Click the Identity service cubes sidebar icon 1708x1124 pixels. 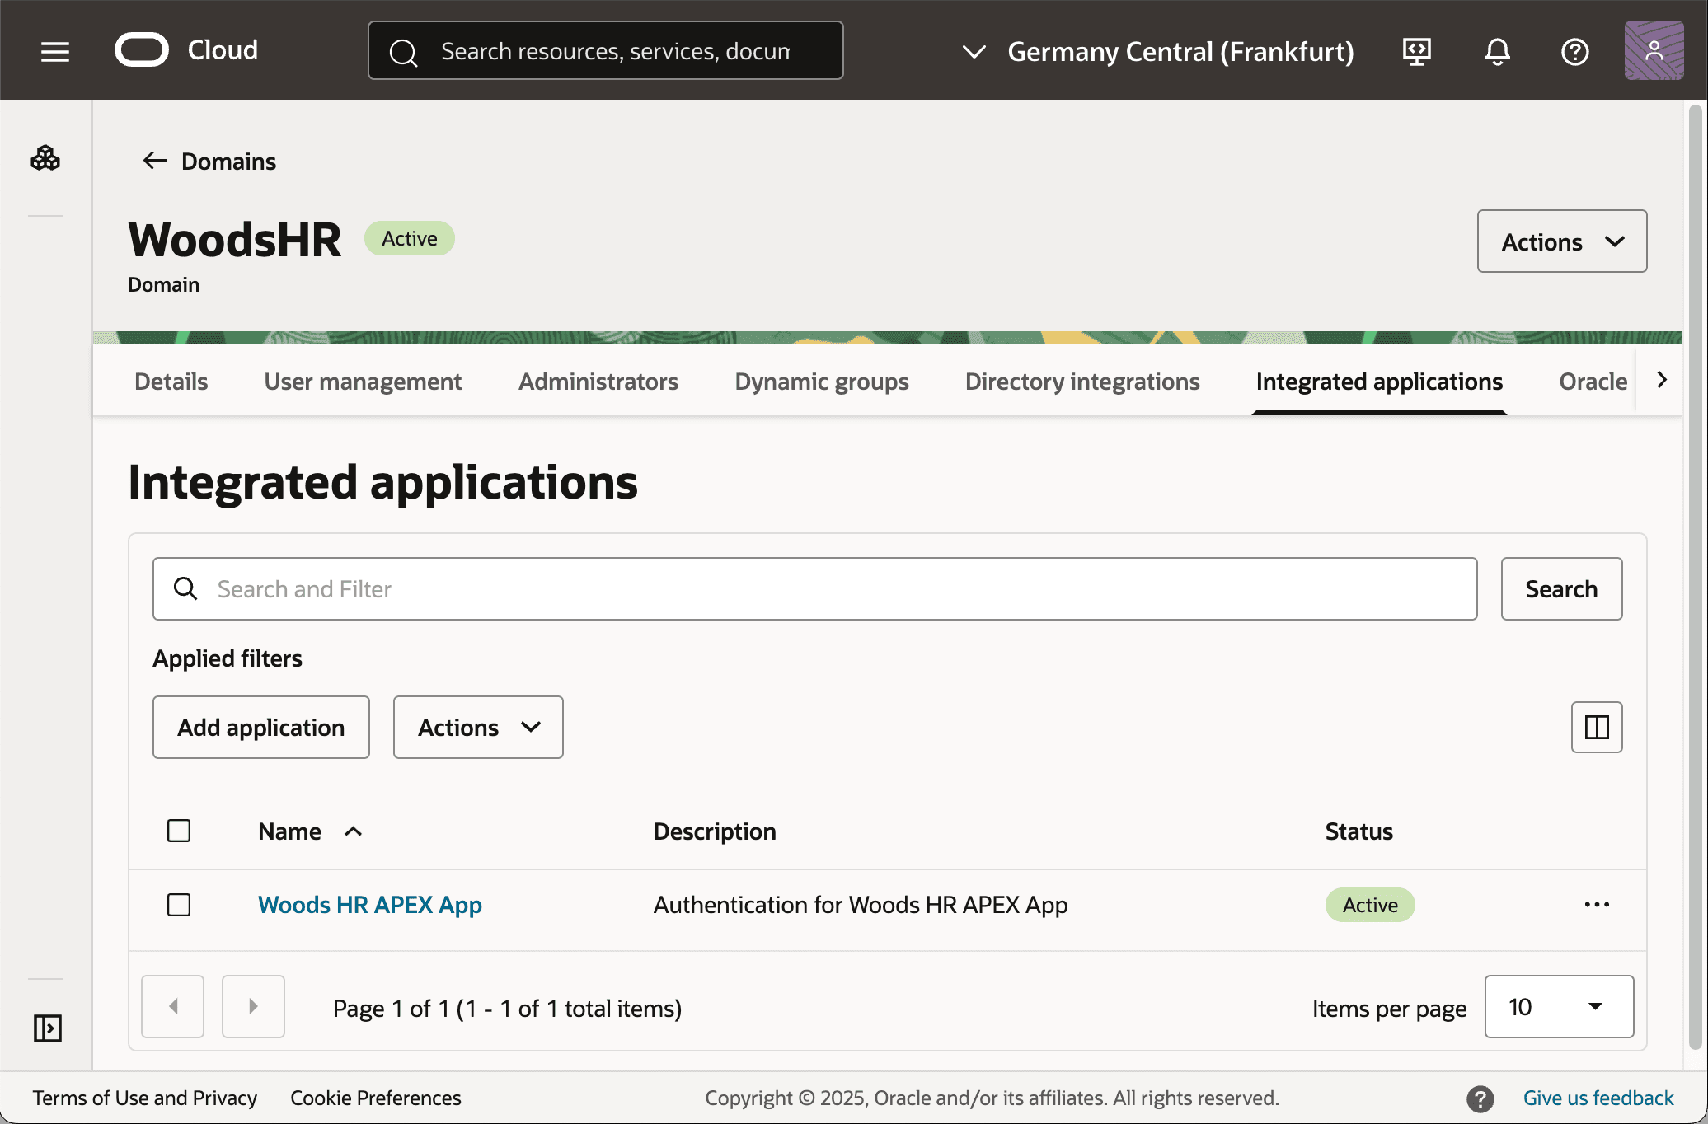[45, 157]
